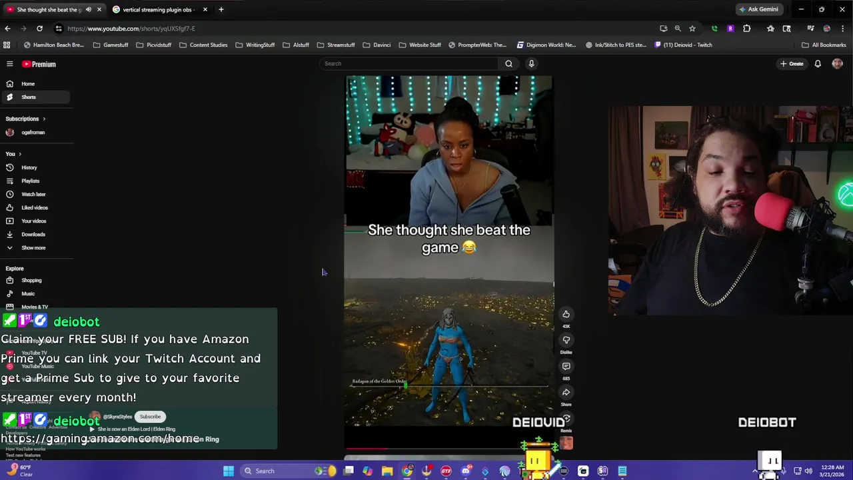Open YouTube notifications bell
853x480 pixels.
click(818, 64)
